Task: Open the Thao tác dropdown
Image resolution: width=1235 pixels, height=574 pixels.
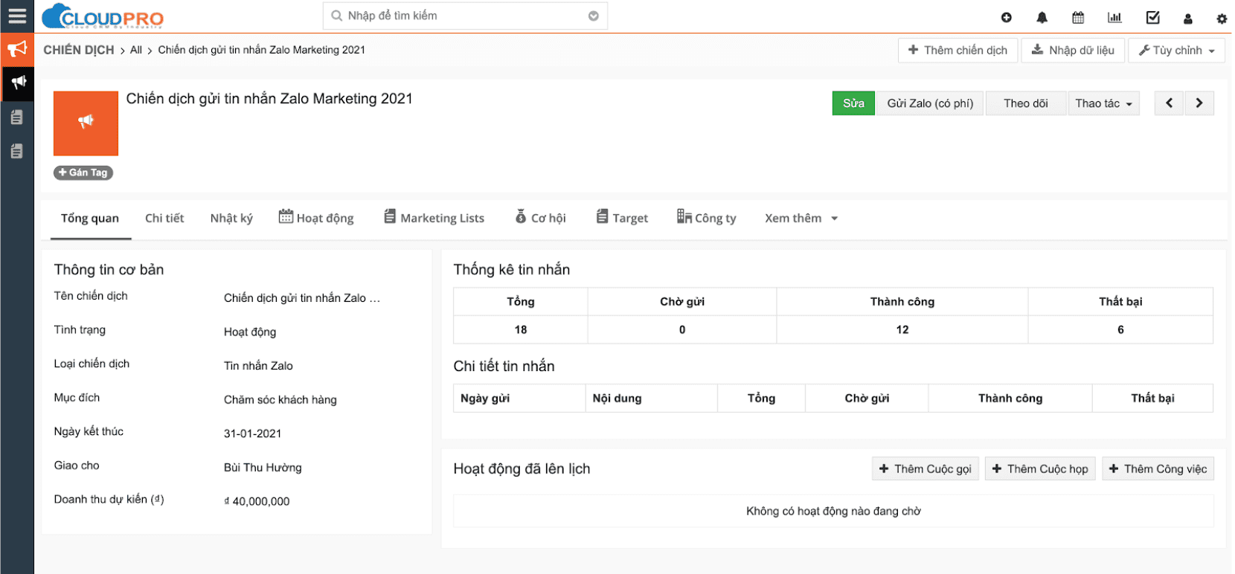Action: (1103, 103)
